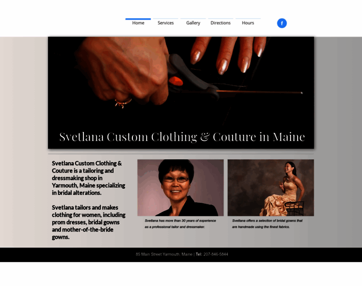Viewport: 362px width, 286px height.
Task: Click the Svetlana portrait photo
Action: [x=181, y=188]
